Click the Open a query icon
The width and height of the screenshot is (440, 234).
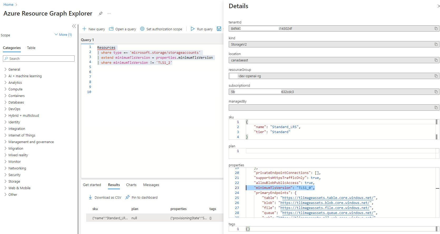point(111,29)
